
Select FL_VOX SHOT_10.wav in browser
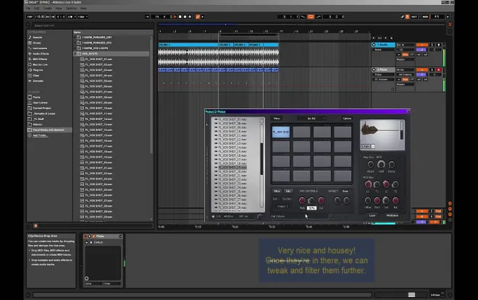98,108
